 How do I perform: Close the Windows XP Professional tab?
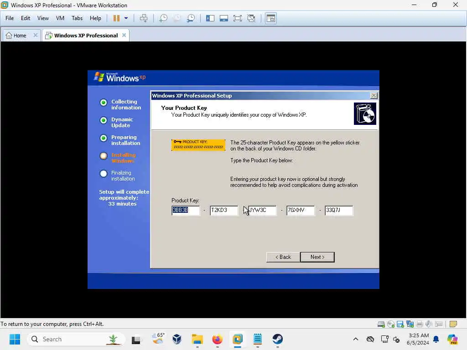click(x=124, y=35)
